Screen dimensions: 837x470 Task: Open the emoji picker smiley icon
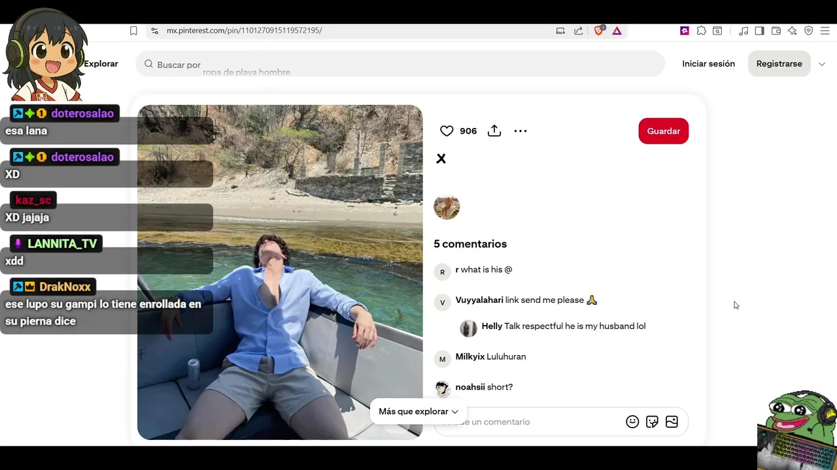pyautogui.click(x=632, y=422)
